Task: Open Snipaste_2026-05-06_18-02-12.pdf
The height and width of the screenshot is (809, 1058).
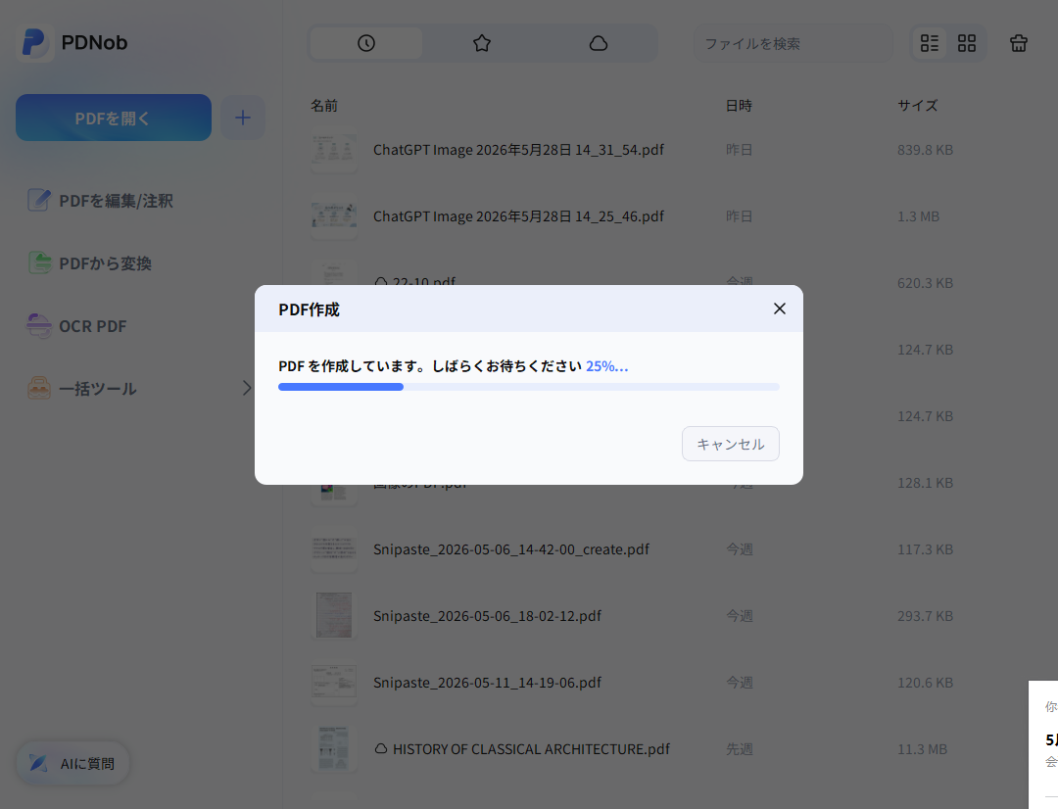Action: [487, 616]
